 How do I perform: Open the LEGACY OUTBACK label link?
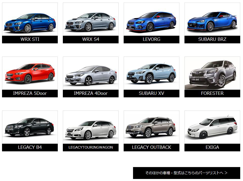152,147
